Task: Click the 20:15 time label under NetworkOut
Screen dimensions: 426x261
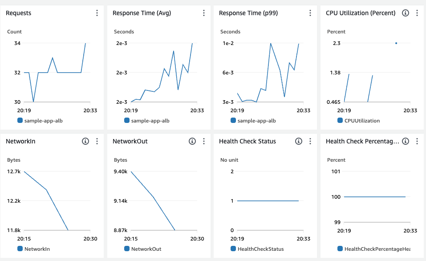Action: tap(131, 239)
